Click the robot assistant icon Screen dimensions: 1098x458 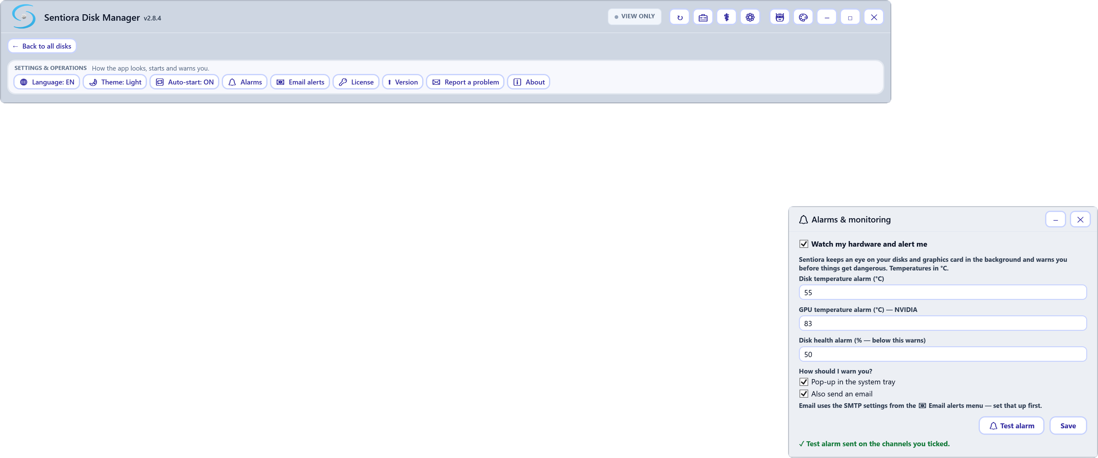pos(780,17)
